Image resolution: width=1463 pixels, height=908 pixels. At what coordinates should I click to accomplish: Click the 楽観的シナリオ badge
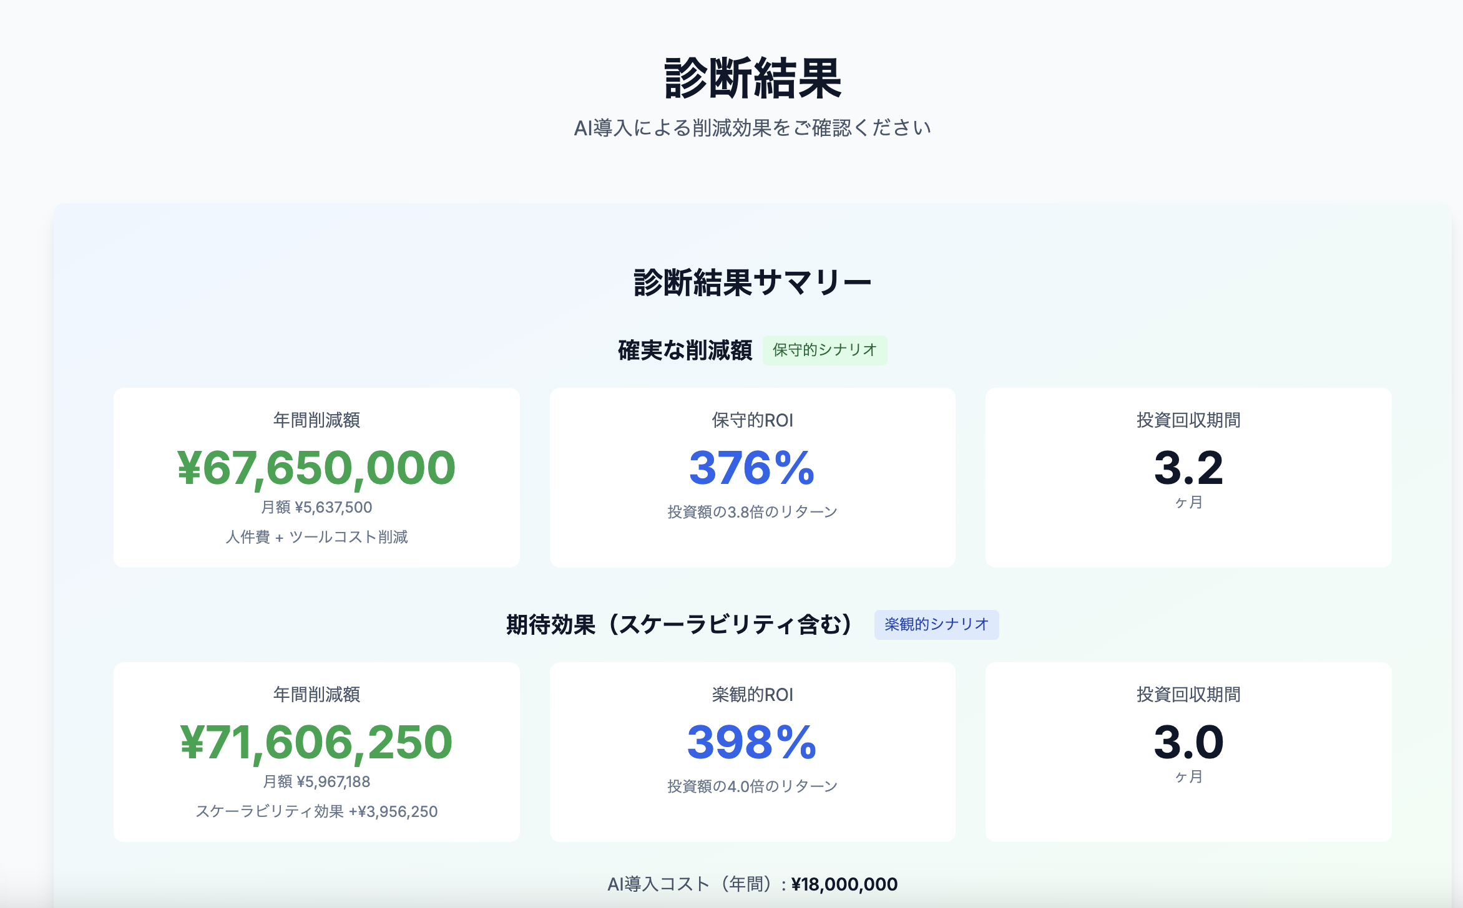pos(936,624)
